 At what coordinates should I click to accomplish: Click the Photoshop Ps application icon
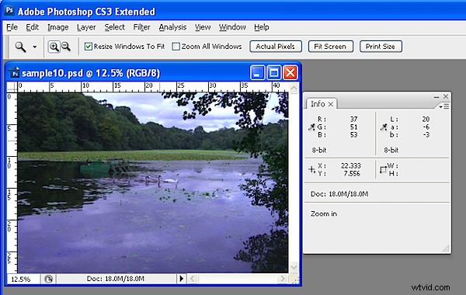click(x=9, y=11)
